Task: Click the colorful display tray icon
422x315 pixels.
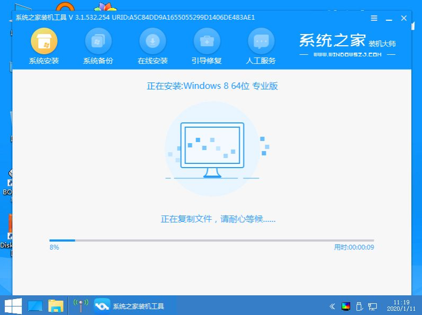Action: point(346,306)
